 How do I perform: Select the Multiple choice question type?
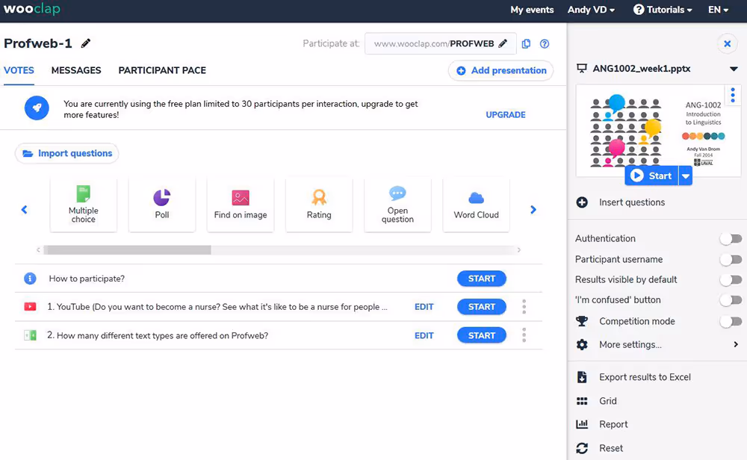[84, 205]
